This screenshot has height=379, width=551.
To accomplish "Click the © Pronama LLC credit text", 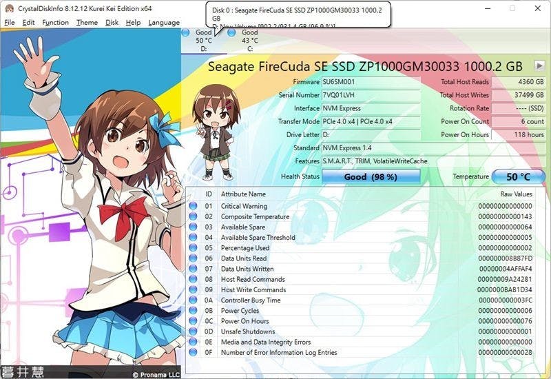I will pyautogui.click(x=156, y=375).
